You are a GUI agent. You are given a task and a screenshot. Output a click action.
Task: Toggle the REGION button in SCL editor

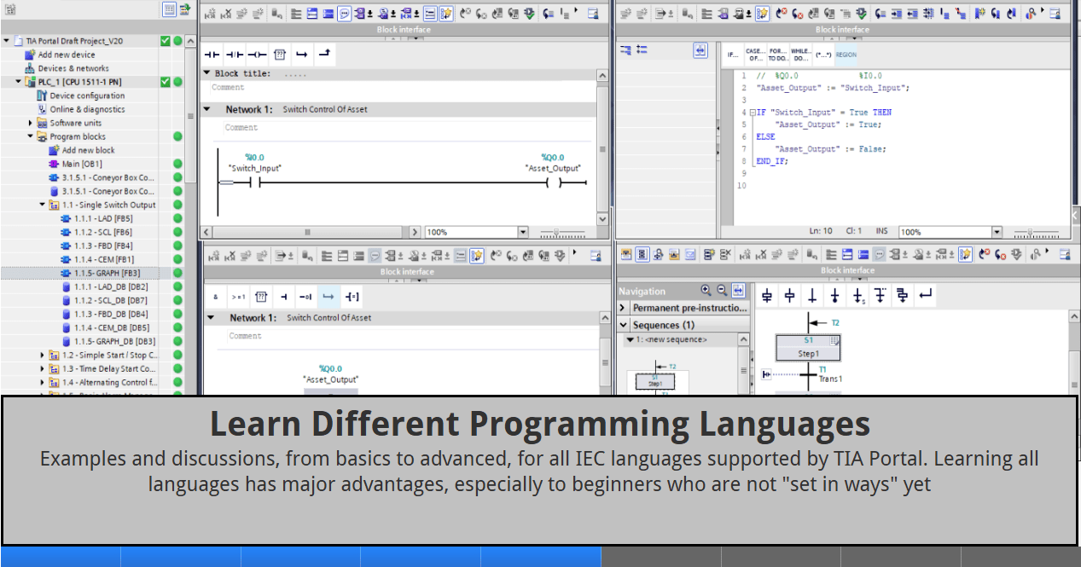[846, 55]
